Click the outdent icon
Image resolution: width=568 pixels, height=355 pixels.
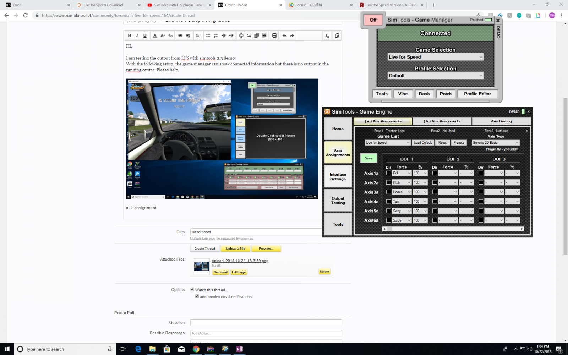coord(224,35)
